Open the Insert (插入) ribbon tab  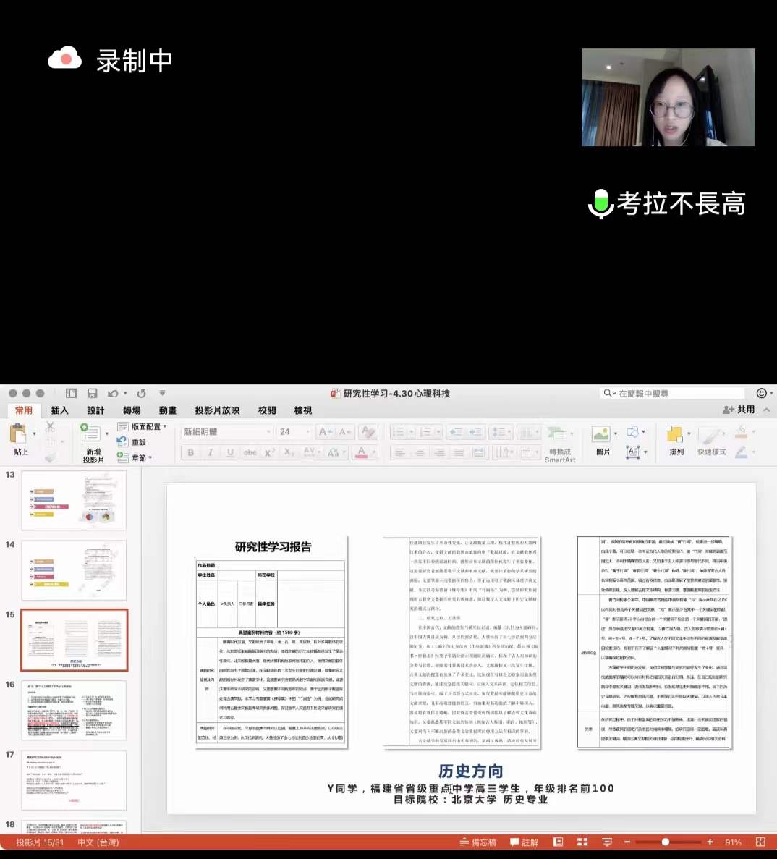59,410
